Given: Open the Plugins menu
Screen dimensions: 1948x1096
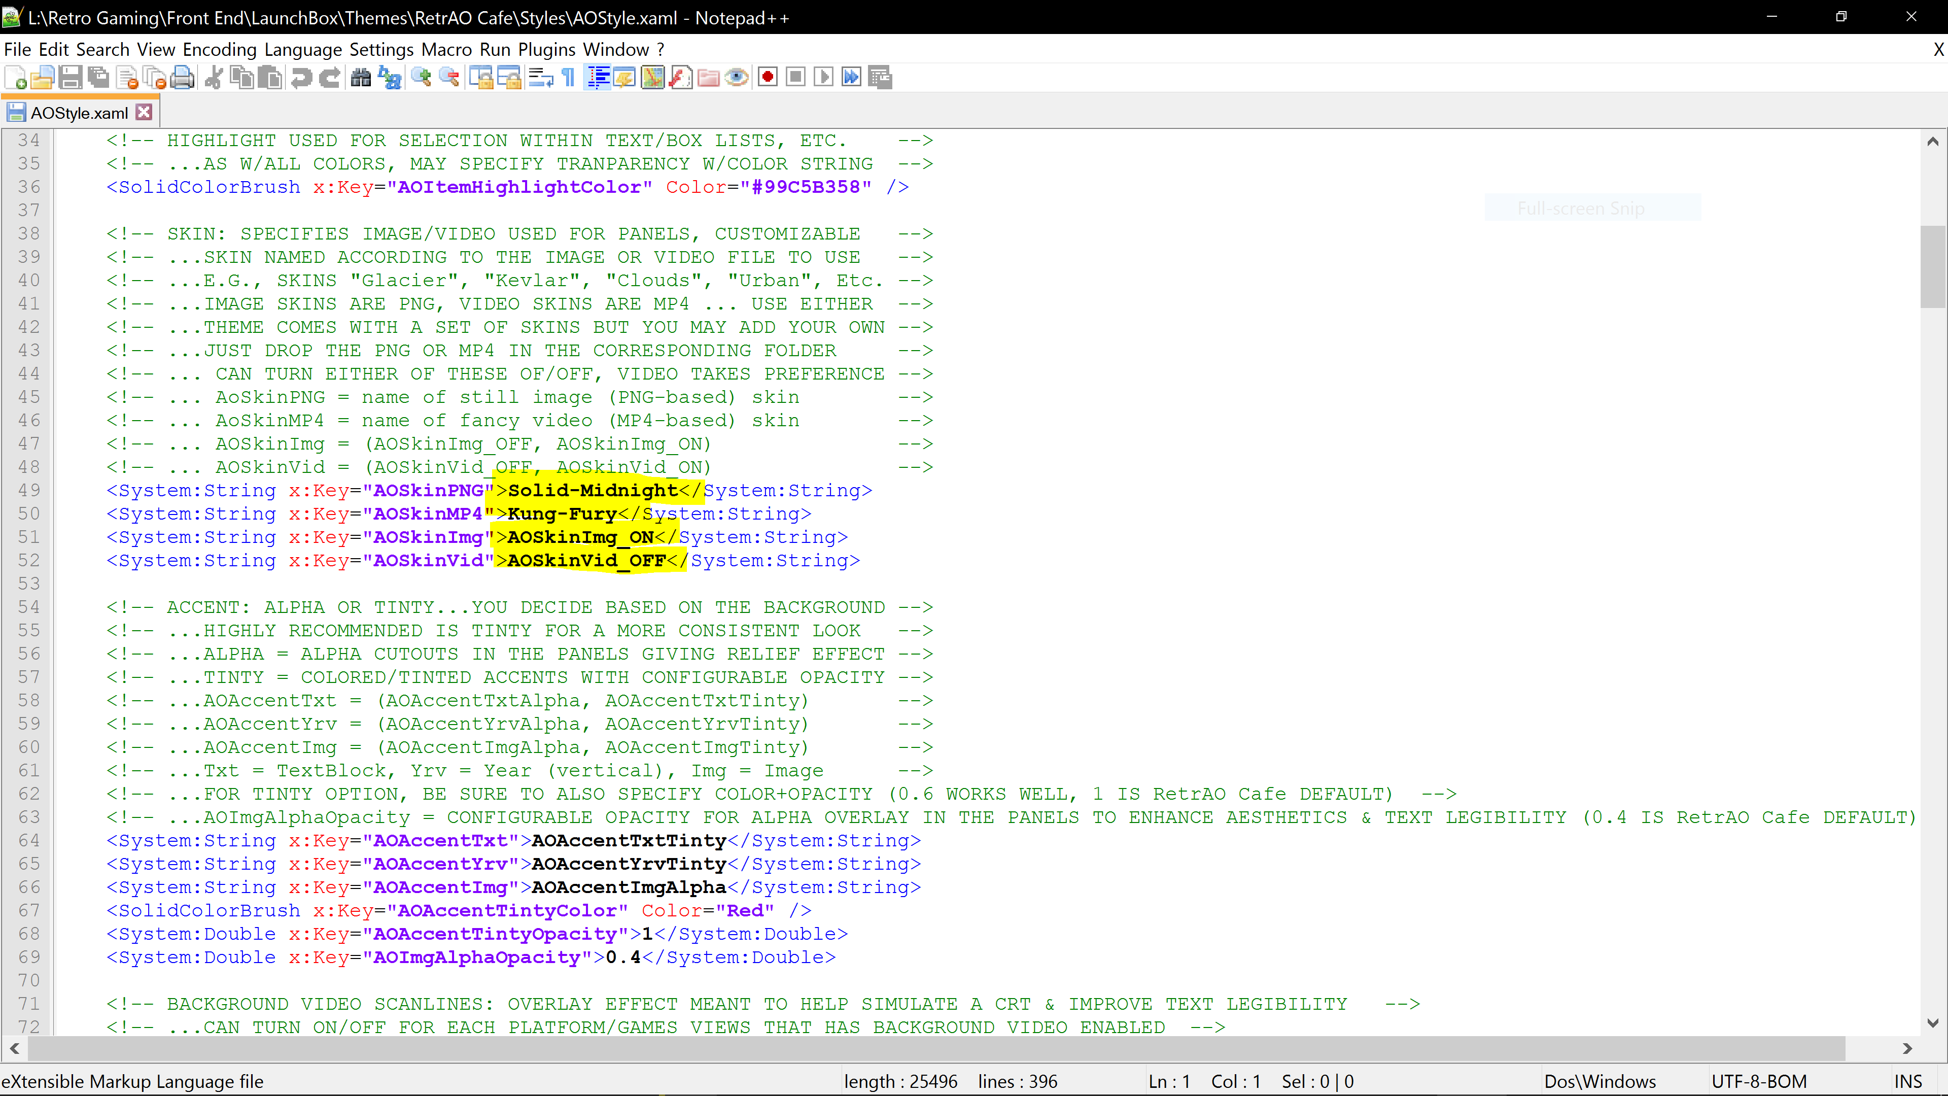Looking at the screenshot, I should 547,50.
